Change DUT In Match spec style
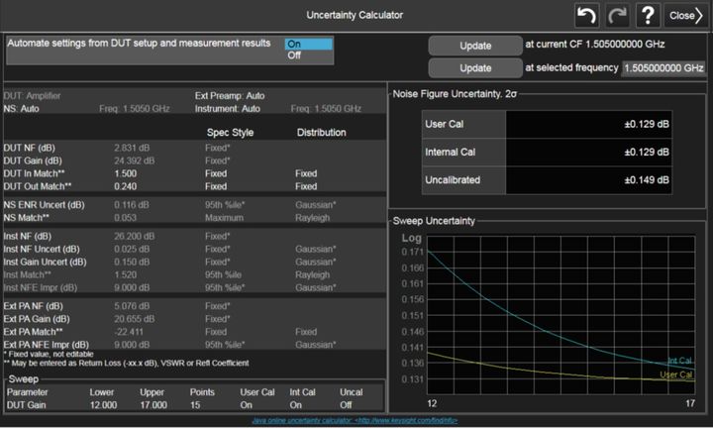 [216, 172]
